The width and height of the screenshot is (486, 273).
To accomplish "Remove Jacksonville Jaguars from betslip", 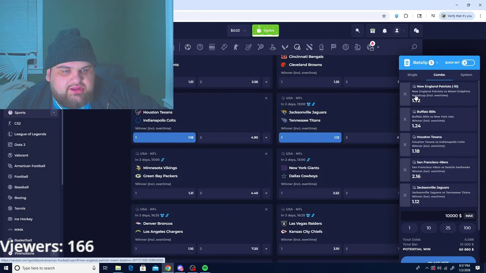I will point(405,195).
